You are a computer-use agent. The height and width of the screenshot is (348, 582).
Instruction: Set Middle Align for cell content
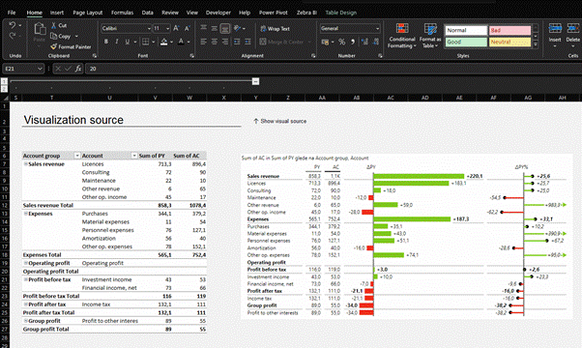[215, 28]
